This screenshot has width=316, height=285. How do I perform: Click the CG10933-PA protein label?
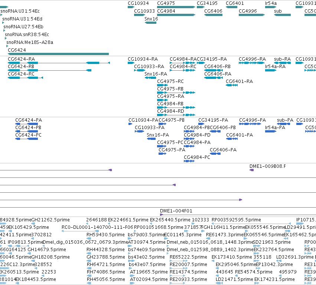click(x=150, y=128)
